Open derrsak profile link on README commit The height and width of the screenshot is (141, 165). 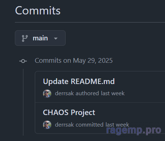coord(64,93)
